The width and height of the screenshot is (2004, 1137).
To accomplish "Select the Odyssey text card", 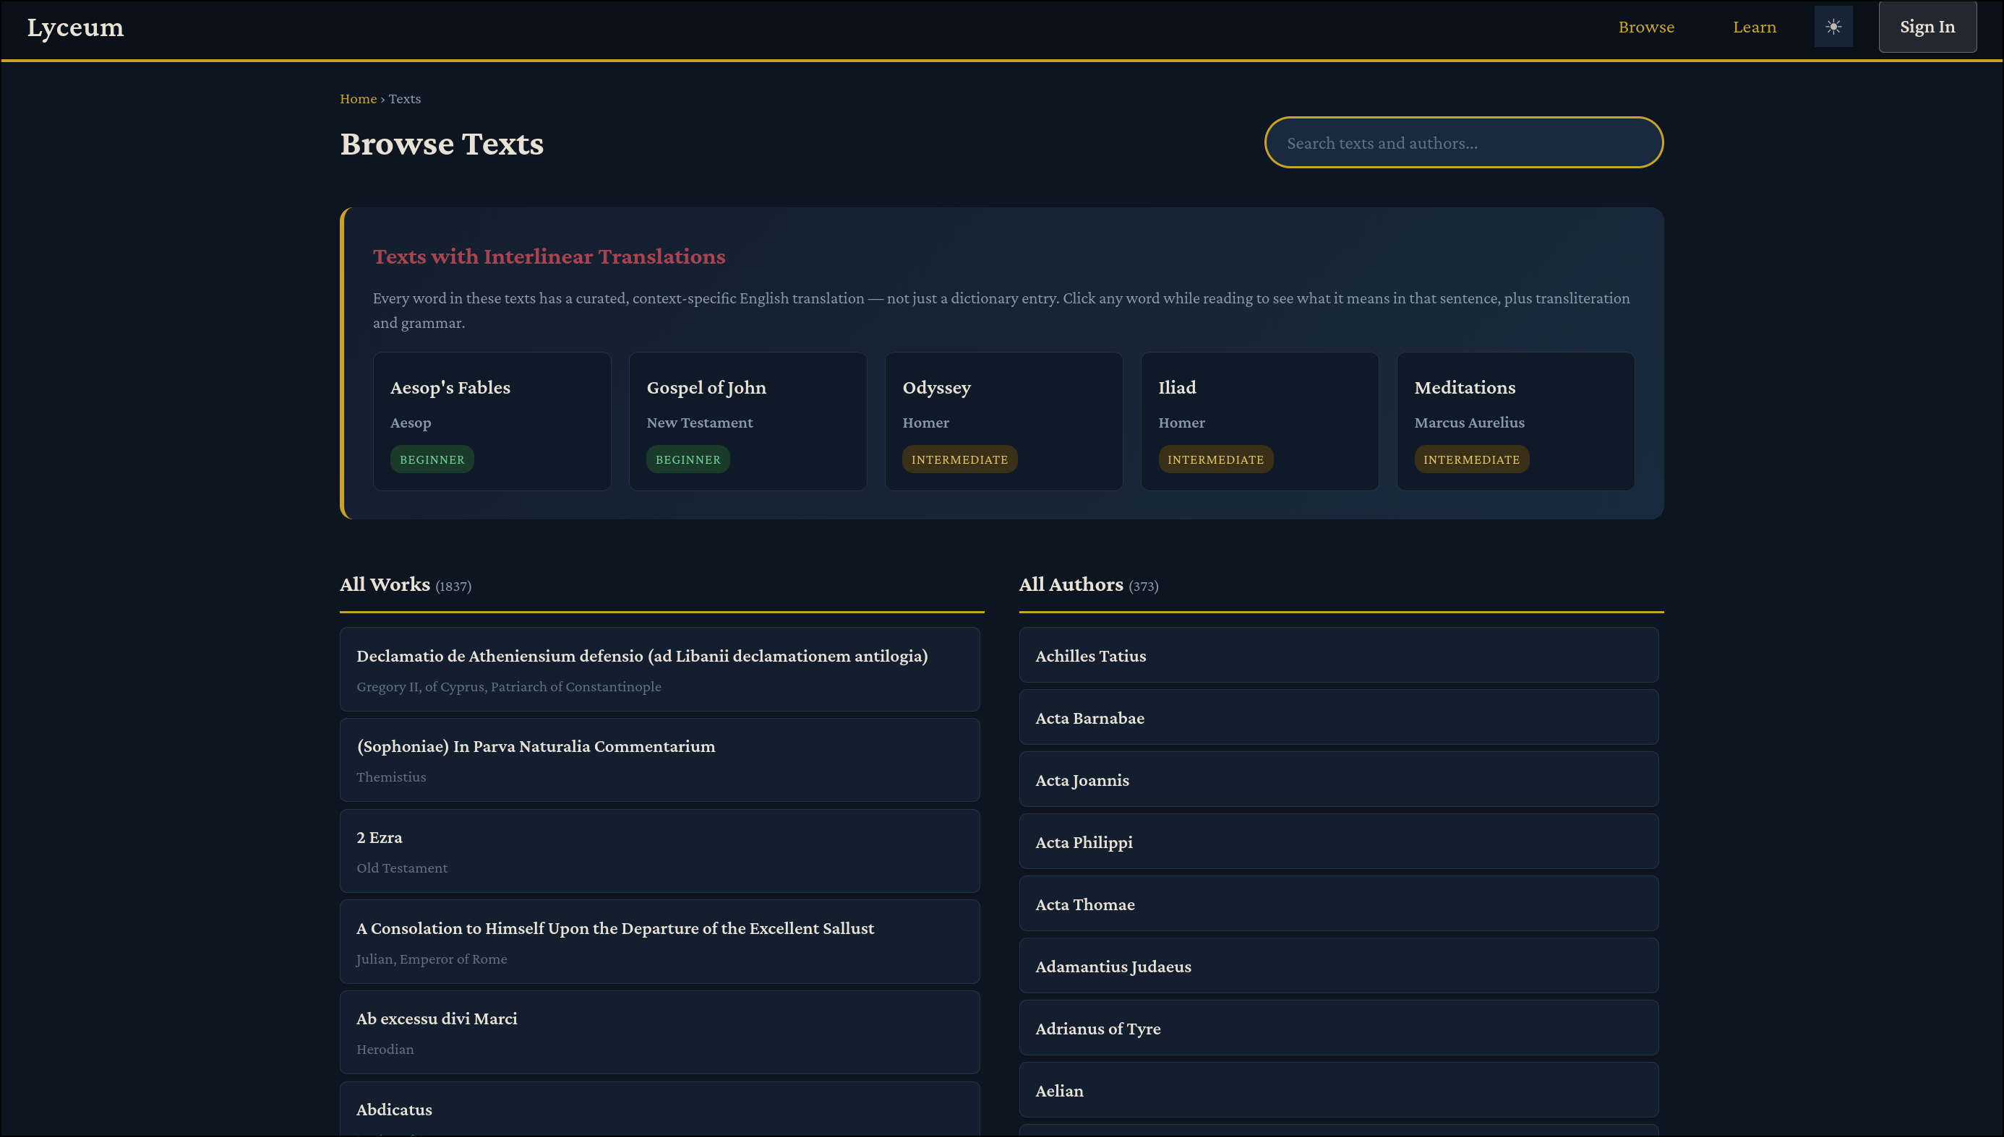I will [1003, 421].
